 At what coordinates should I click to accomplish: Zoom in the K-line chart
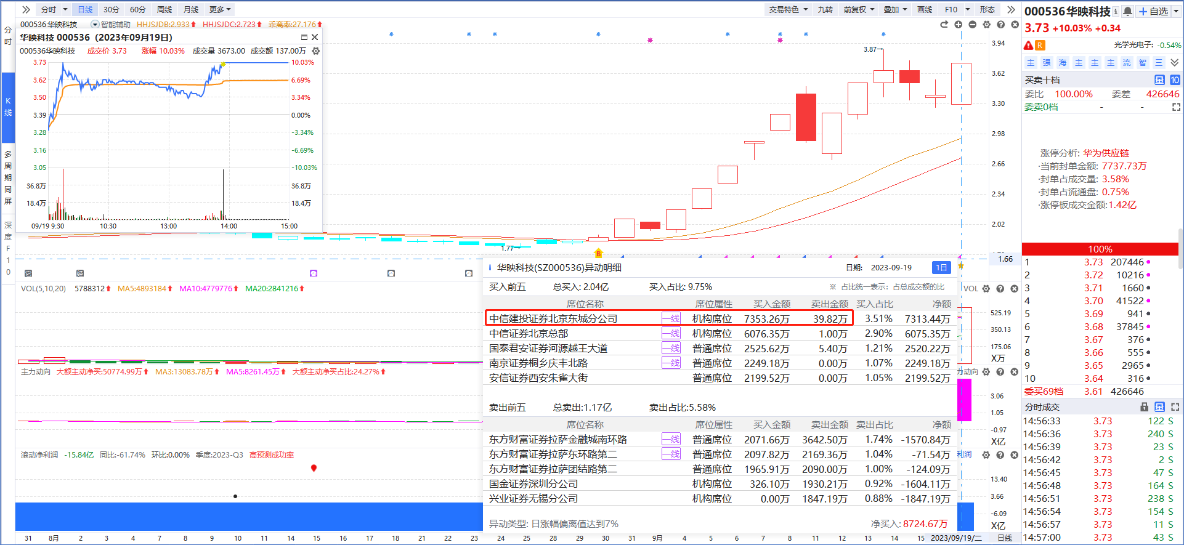pos(958,25)
